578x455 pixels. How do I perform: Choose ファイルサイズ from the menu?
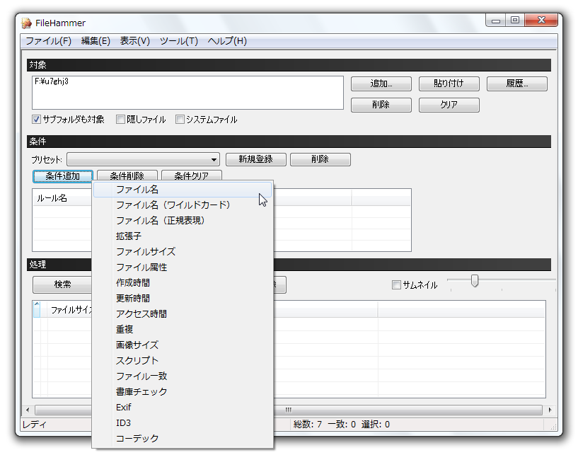point(183,252)
